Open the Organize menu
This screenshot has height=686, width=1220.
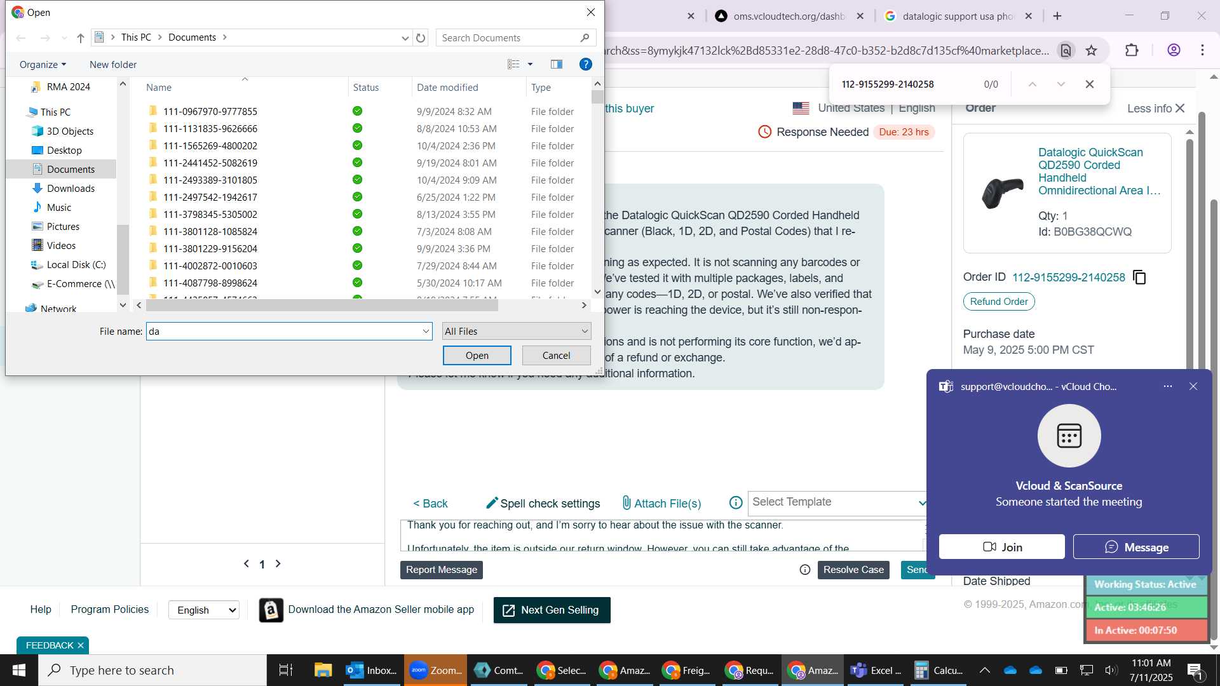[x=43, y=65]
